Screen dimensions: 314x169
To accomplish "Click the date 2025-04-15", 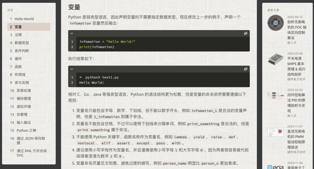I will 295,17.
